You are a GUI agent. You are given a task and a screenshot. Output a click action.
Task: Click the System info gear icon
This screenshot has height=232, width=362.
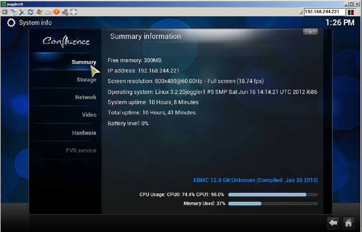11,23
